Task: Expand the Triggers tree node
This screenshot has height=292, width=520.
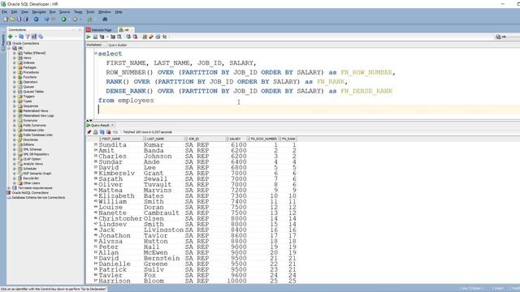Action: [15, 97]
